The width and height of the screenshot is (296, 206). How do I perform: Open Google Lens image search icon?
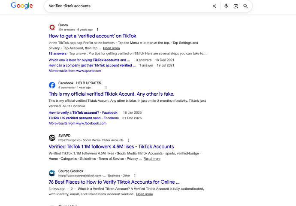(x=236, y=6)
